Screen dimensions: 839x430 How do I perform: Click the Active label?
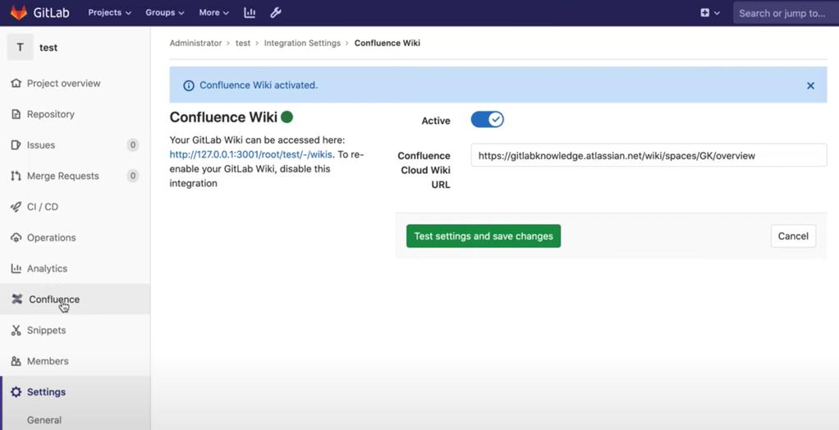click(x=436, y=121)
